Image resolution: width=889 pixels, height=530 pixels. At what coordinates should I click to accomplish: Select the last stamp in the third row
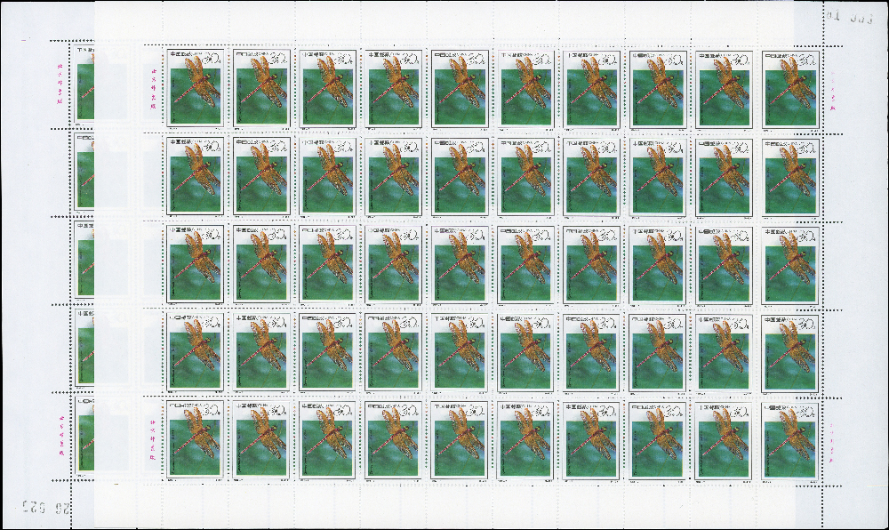click(x=789, y=263)
